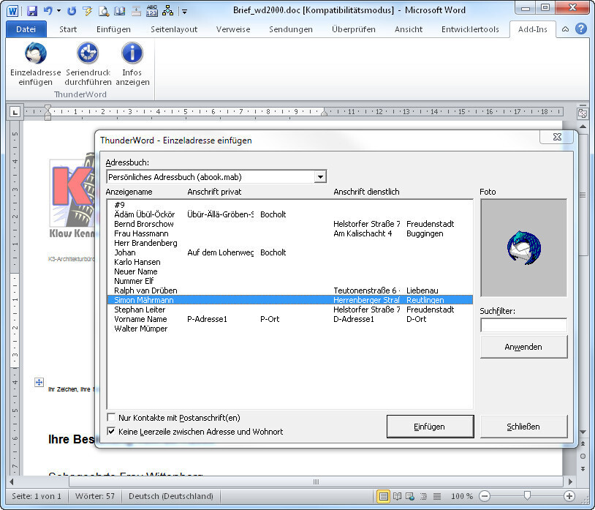
Task: Toggle ruler icon above vertical scrollbar
Action: 583,113
